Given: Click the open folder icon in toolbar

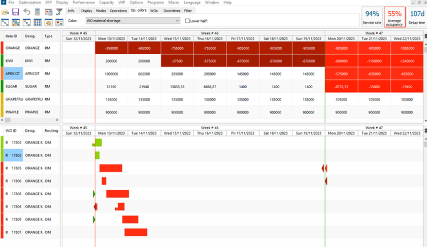Looking at the screenshot, I should click(5, 12).
